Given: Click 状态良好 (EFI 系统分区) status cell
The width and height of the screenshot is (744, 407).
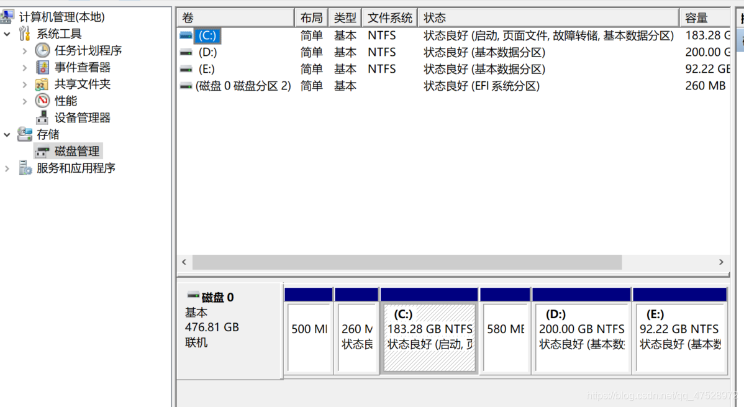Looking at the screenshot, I should coord(481,86).
